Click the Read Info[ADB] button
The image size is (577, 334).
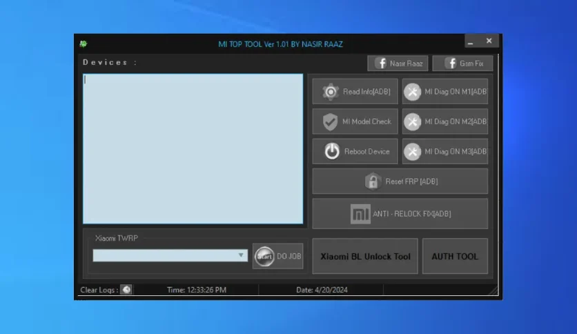(x=355, y=91)
